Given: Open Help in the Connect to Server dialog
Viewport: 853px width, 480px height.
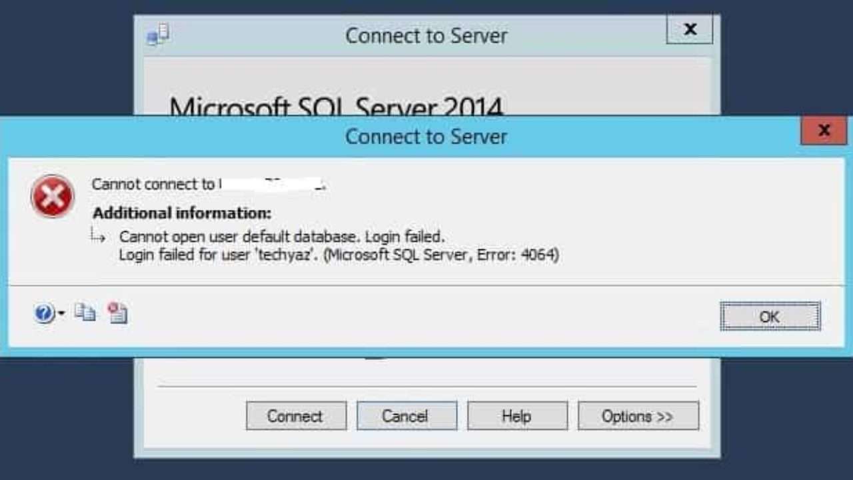Looking at the screenshot, I should pos(517,416).
